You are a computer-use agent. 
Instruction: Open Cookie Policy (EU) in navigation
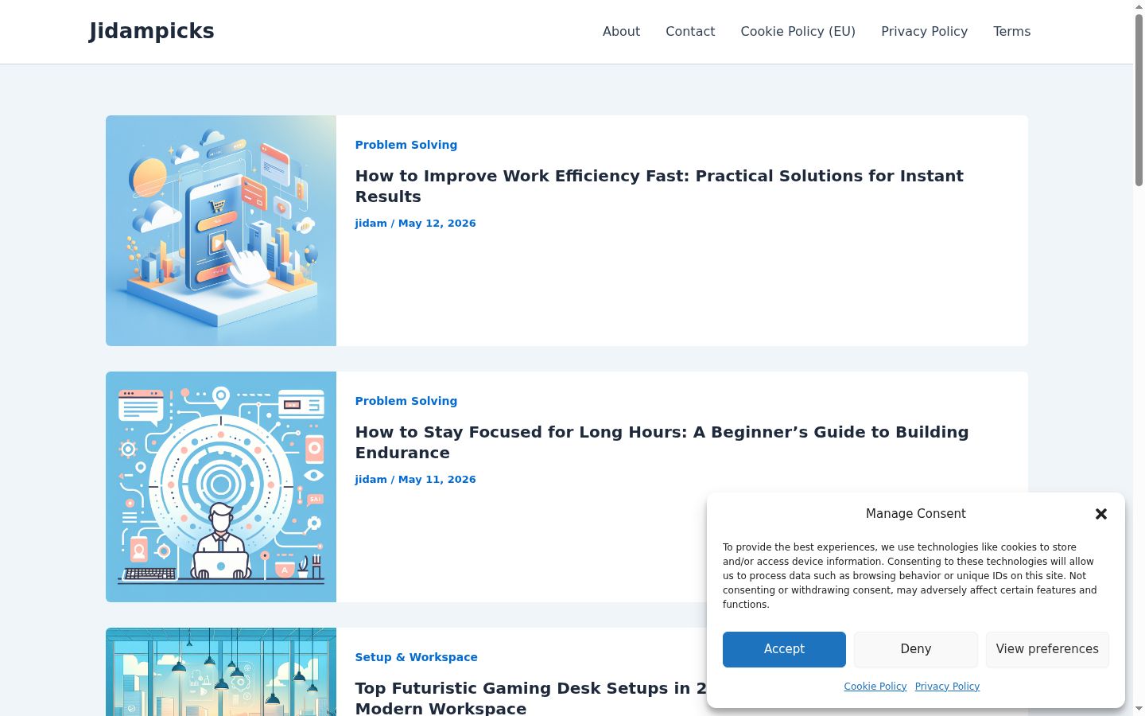point(798,31)
